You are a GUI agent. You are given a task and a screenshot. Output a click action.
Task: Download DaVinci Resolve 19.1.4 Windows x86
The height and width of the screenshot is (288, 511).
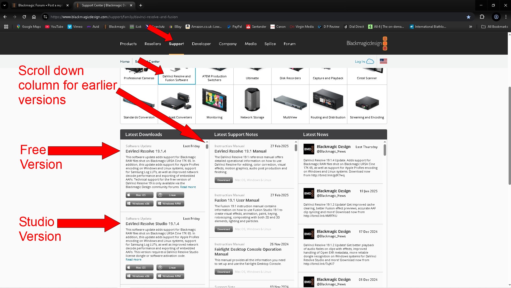coord(140,203)
